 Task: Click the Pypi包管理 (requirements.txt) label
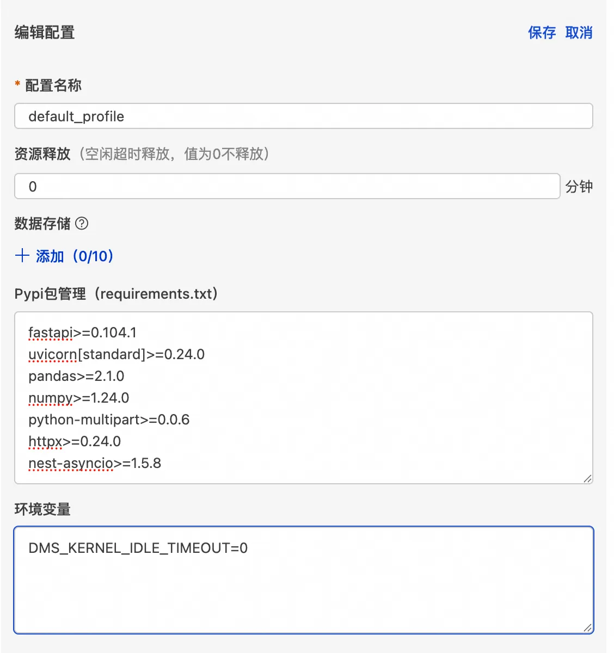point(116,294)
